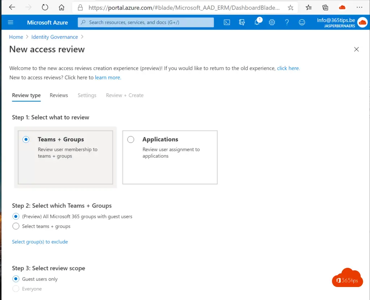The image size is (370, 300).
Task: Select the Applications radio option
Action: coord(131,140)
